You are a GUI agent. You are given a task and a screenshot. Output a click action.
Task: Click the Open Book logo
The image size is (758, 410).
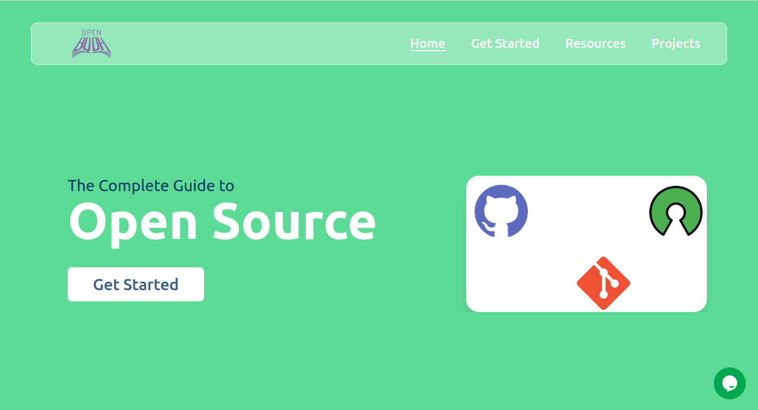(x=92, y=44)
